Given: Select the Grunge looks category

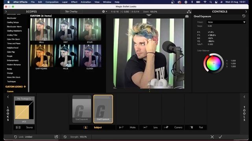Looking at the screenshot, I should (x=10, y=73).
